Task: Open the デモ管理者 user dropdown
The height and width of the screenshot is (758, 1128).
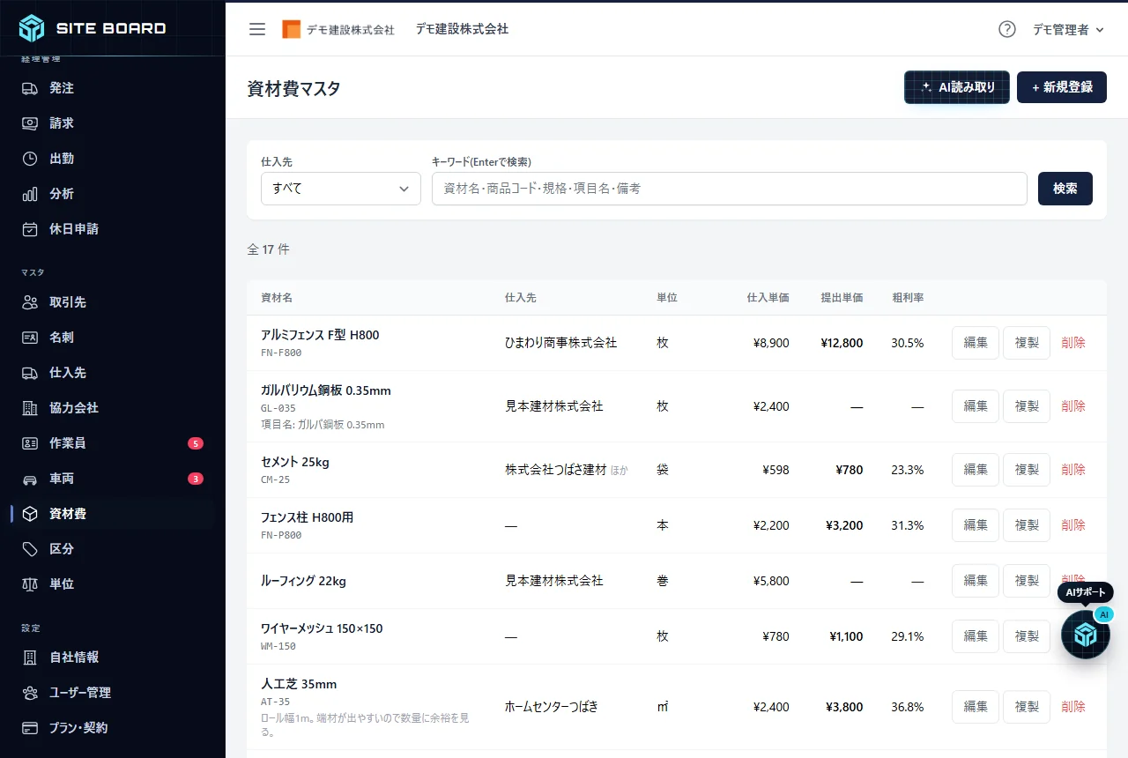Action: pyautogui.click(x=1068, y=29)
